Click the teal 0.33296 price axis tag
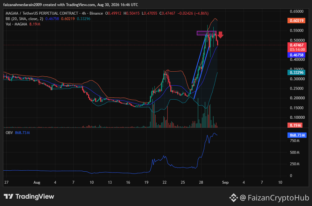 pyautogui.click(x=296, y=73)
